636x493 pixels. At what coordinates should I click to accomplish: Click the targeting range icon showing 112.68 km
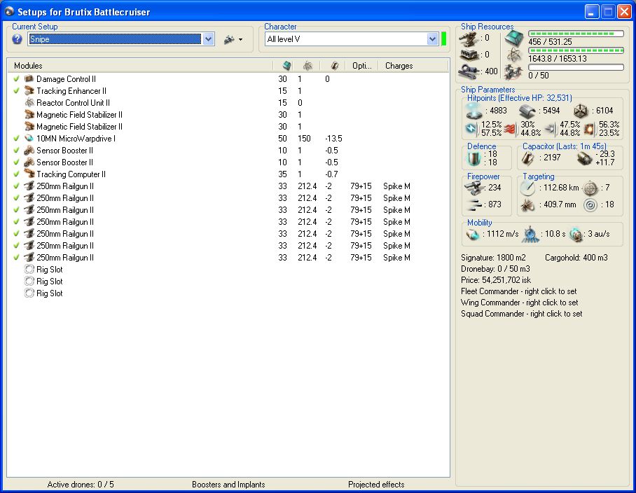pos(527,188)
